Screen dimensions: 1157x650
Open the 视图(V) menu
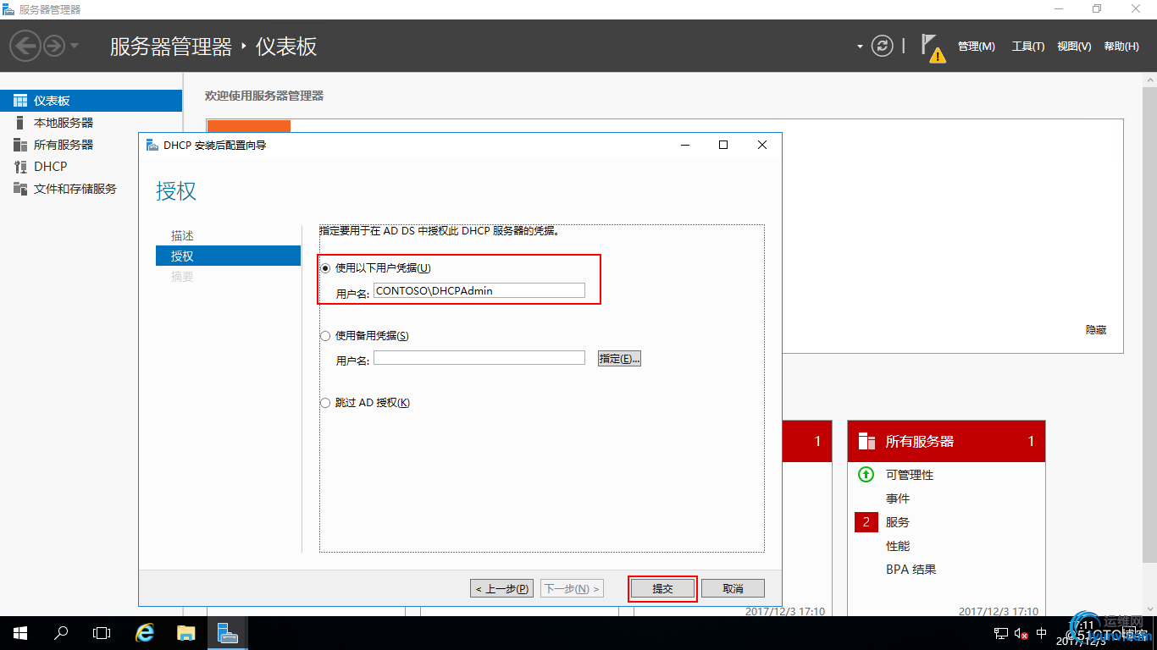(x=1074, y=47)
